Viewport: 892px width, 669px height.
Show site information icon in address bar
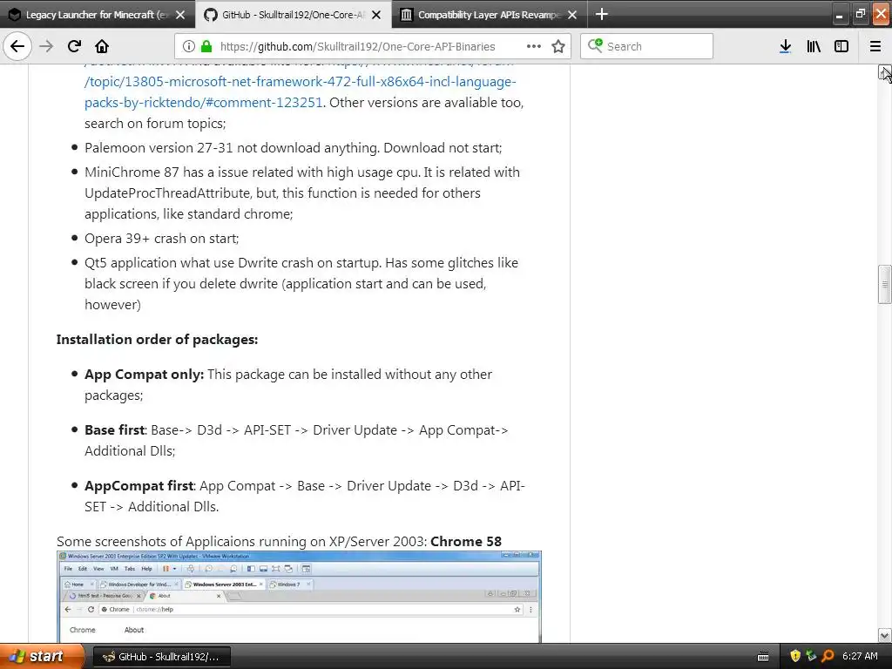click(x=189, y=46)
